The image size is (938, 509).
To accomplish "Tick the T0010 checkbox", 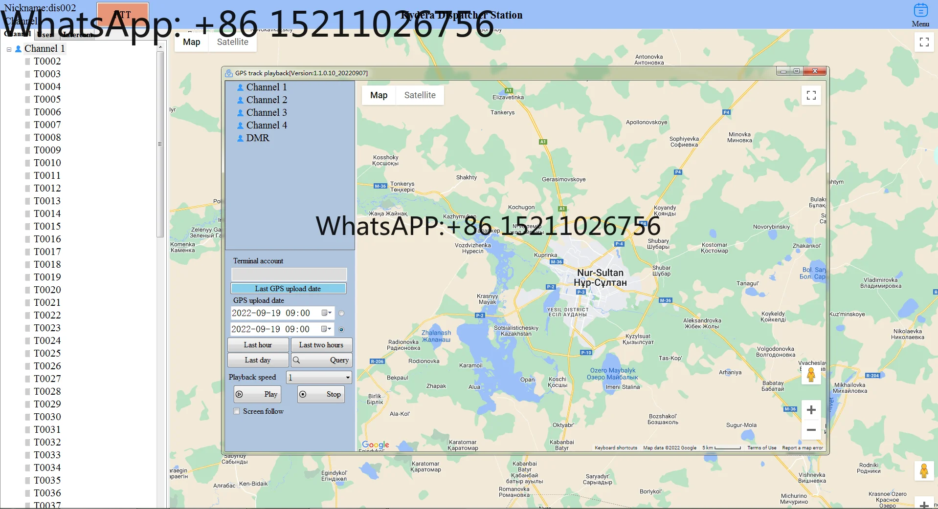I will pyautogui.click(x=28, y=163).
